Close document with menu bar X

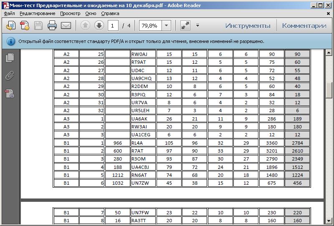tap(328, 13)
